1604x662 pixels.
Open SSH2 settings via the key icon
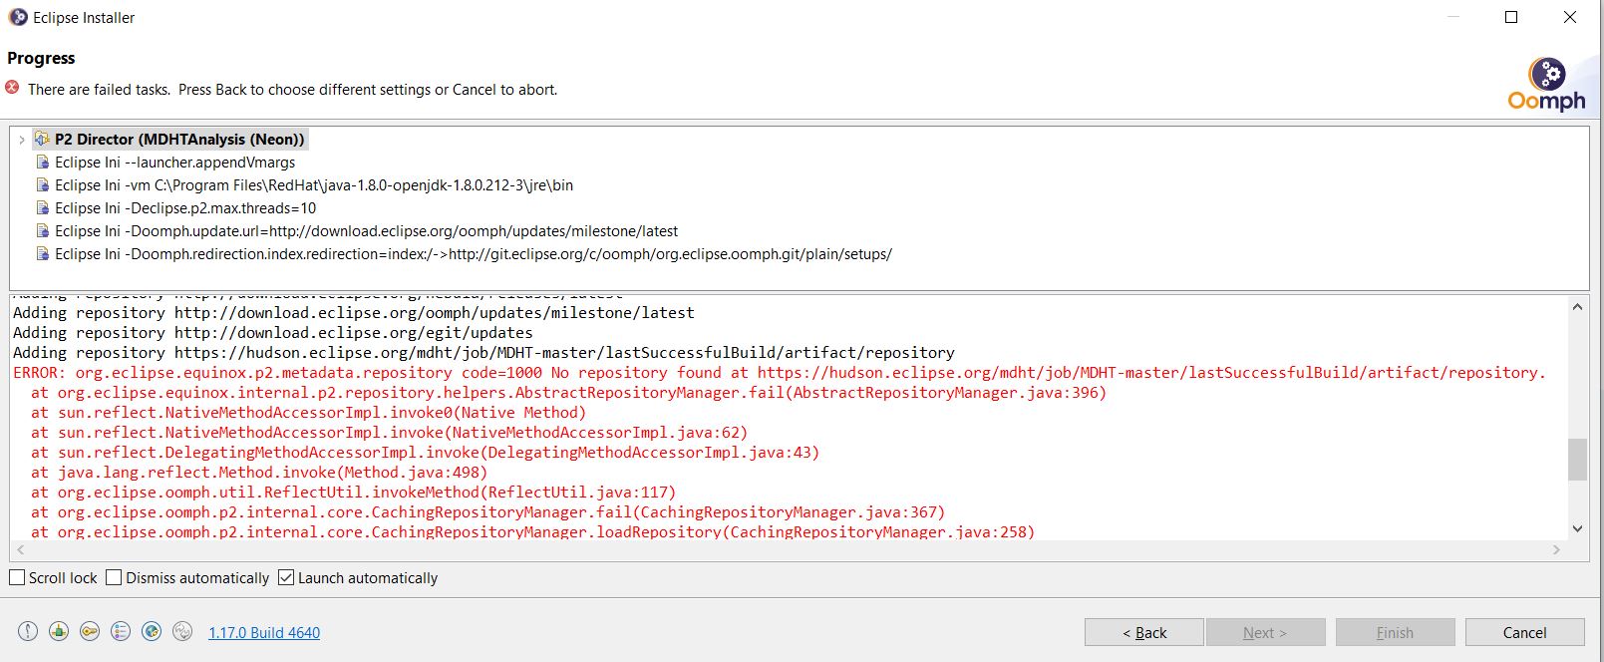90,631
